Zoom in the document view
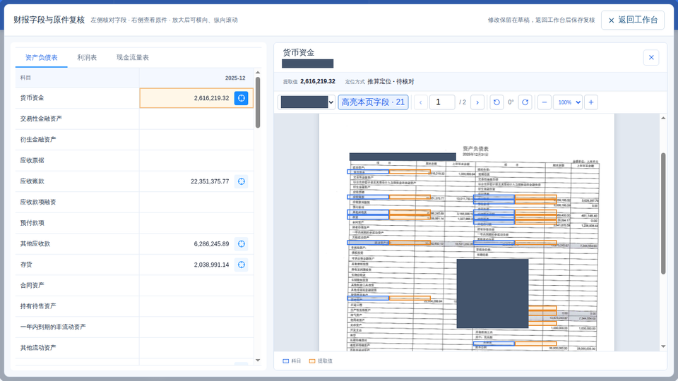Viewport: 678px width, 381px height. tap(591, 102)
